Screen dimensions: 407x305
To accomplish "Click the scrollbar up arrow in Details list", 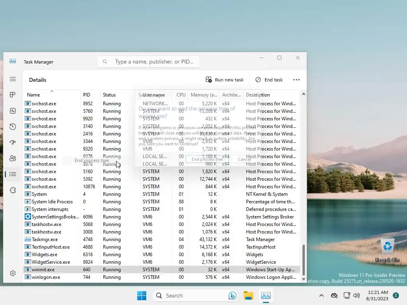I will click(x=303, y=94).
